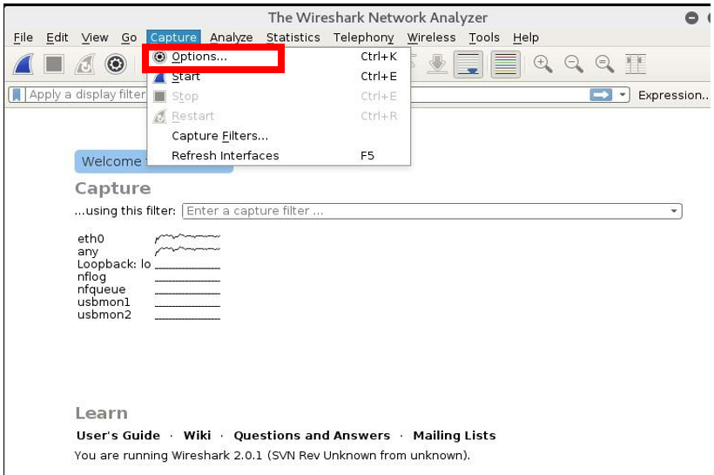Open the User's Guide link
The height and width of the screenshot is (475, 714).
pos(118,435)
